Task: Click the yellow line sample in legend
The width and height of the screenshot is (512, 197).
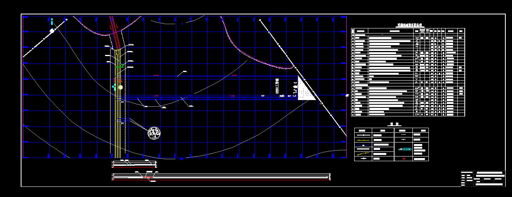Action: point(363,139)
